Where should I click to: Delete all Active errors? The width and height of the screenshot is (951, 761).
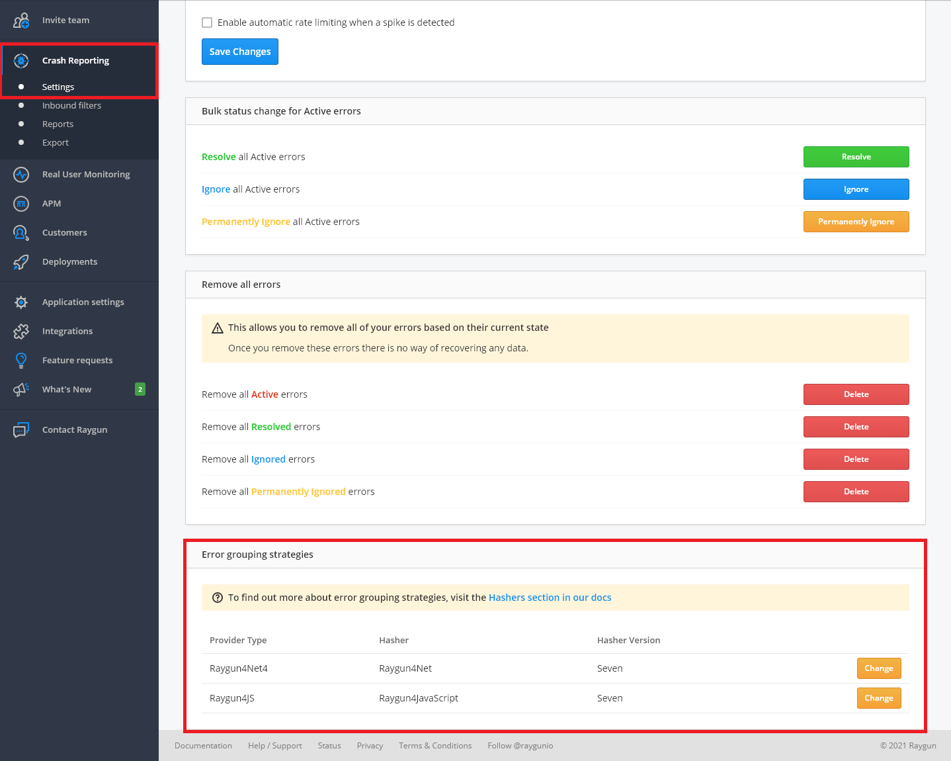[x=856, y=394]
